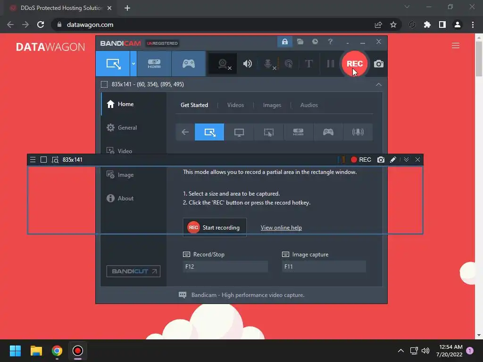Click the recording area size text 835x141

(x=148, y=84)
